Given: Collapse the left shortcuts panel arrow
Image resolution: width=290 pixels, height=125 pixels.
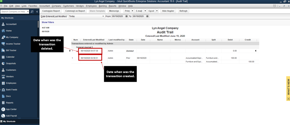Looking at the screenshot, I should [37, 12].
